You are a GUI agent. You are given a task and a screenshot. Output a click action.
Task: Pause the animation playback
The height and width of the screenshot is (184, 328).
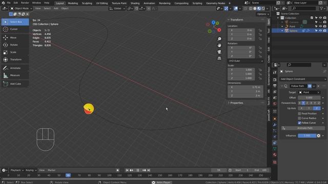138,170
